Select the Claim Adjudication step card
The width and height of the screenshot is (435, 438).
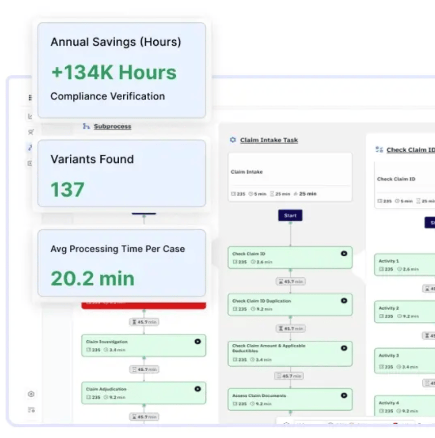click(x=144, y=393)
